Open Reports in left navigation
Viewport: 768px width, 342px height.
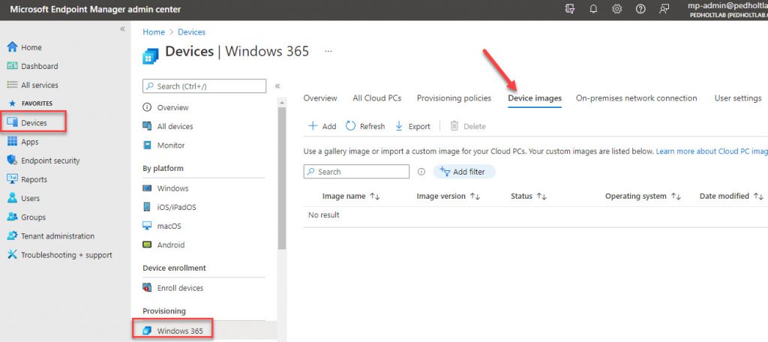click(x=34, y=179)
